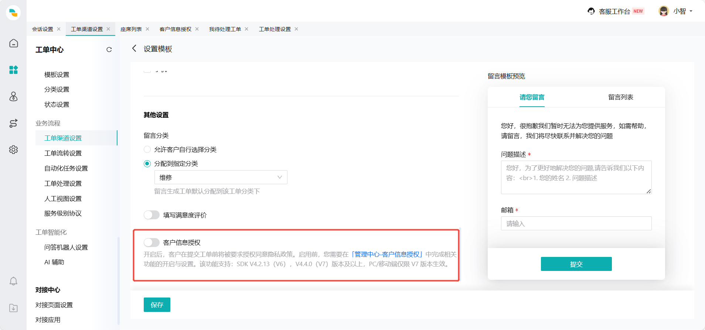Switch to the 留言列表 preview tab
705x330 pixels.
tap(620, 97)
